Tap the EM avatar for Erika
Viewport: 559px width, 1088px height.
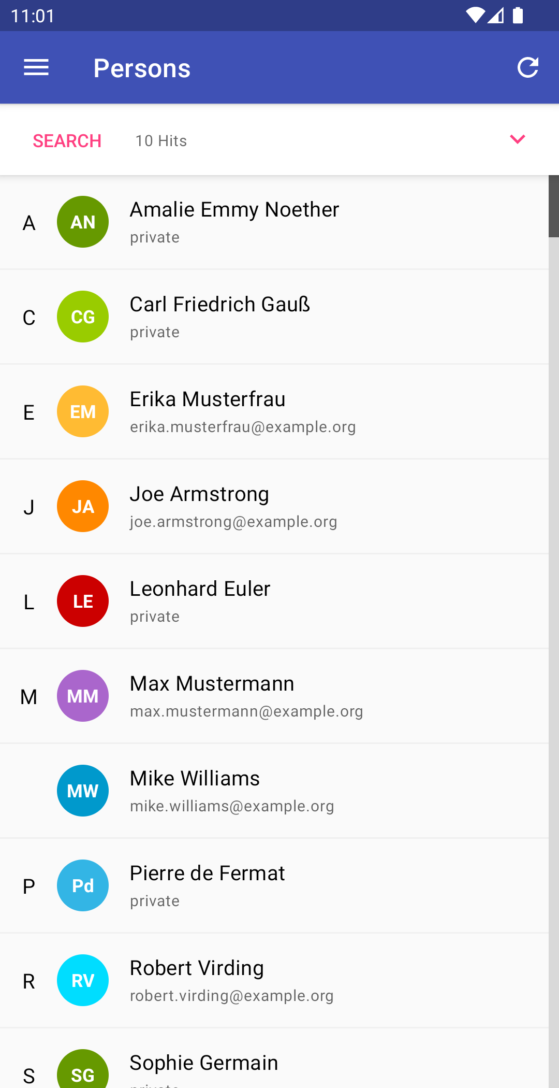[x=83, y=411]
